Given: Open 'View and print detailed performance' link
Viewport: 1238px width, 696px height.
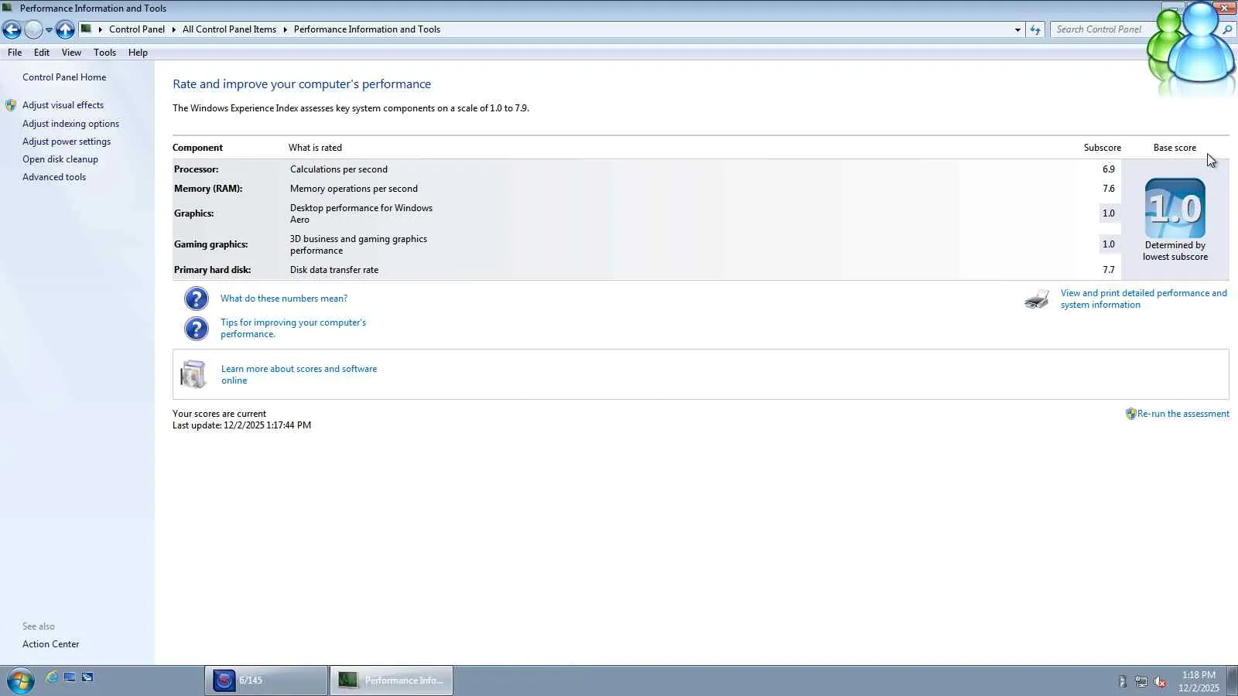Looking at the screenshot, I should coord(1144,299).
